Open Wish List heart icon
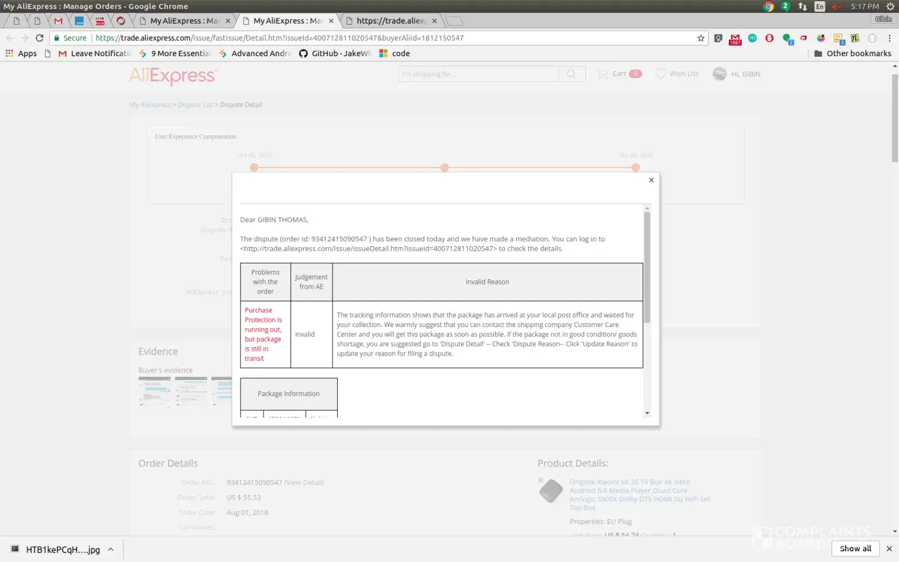Viewport: 899px width, 562px height. tap(661, 74)
